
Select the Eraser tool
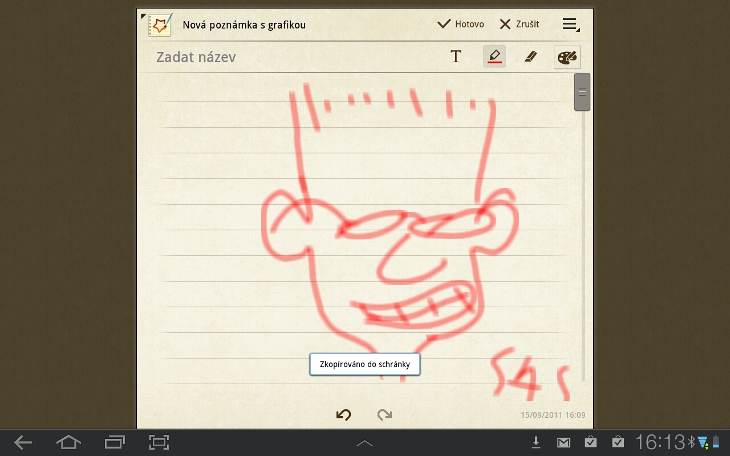(x=530, y=56)
